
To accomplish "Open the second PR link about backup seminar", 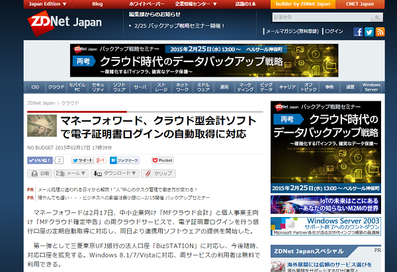I will pos(124,198).
